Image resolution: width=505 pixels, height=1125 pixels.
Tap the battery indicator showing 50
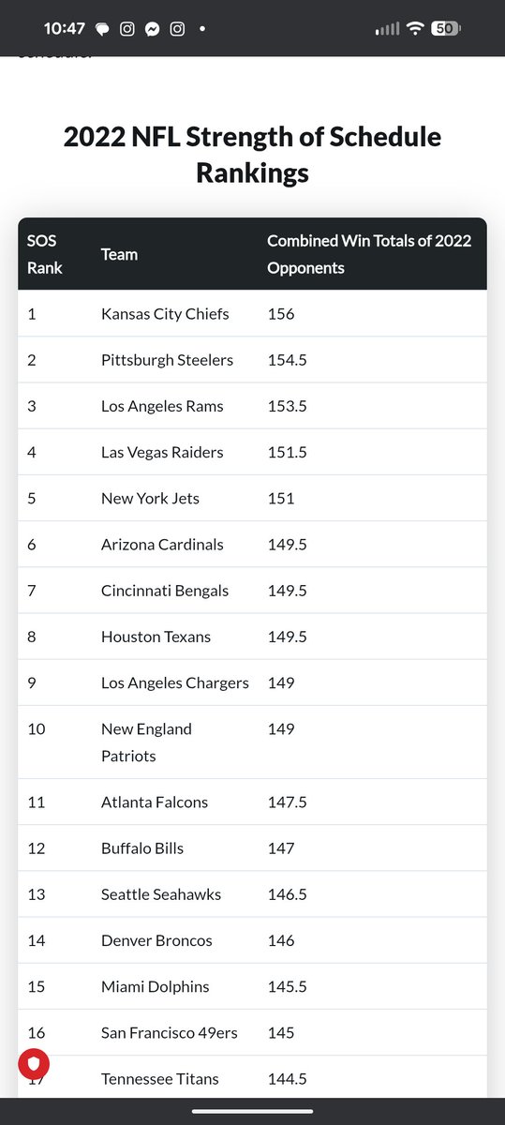tap(445, 29)
